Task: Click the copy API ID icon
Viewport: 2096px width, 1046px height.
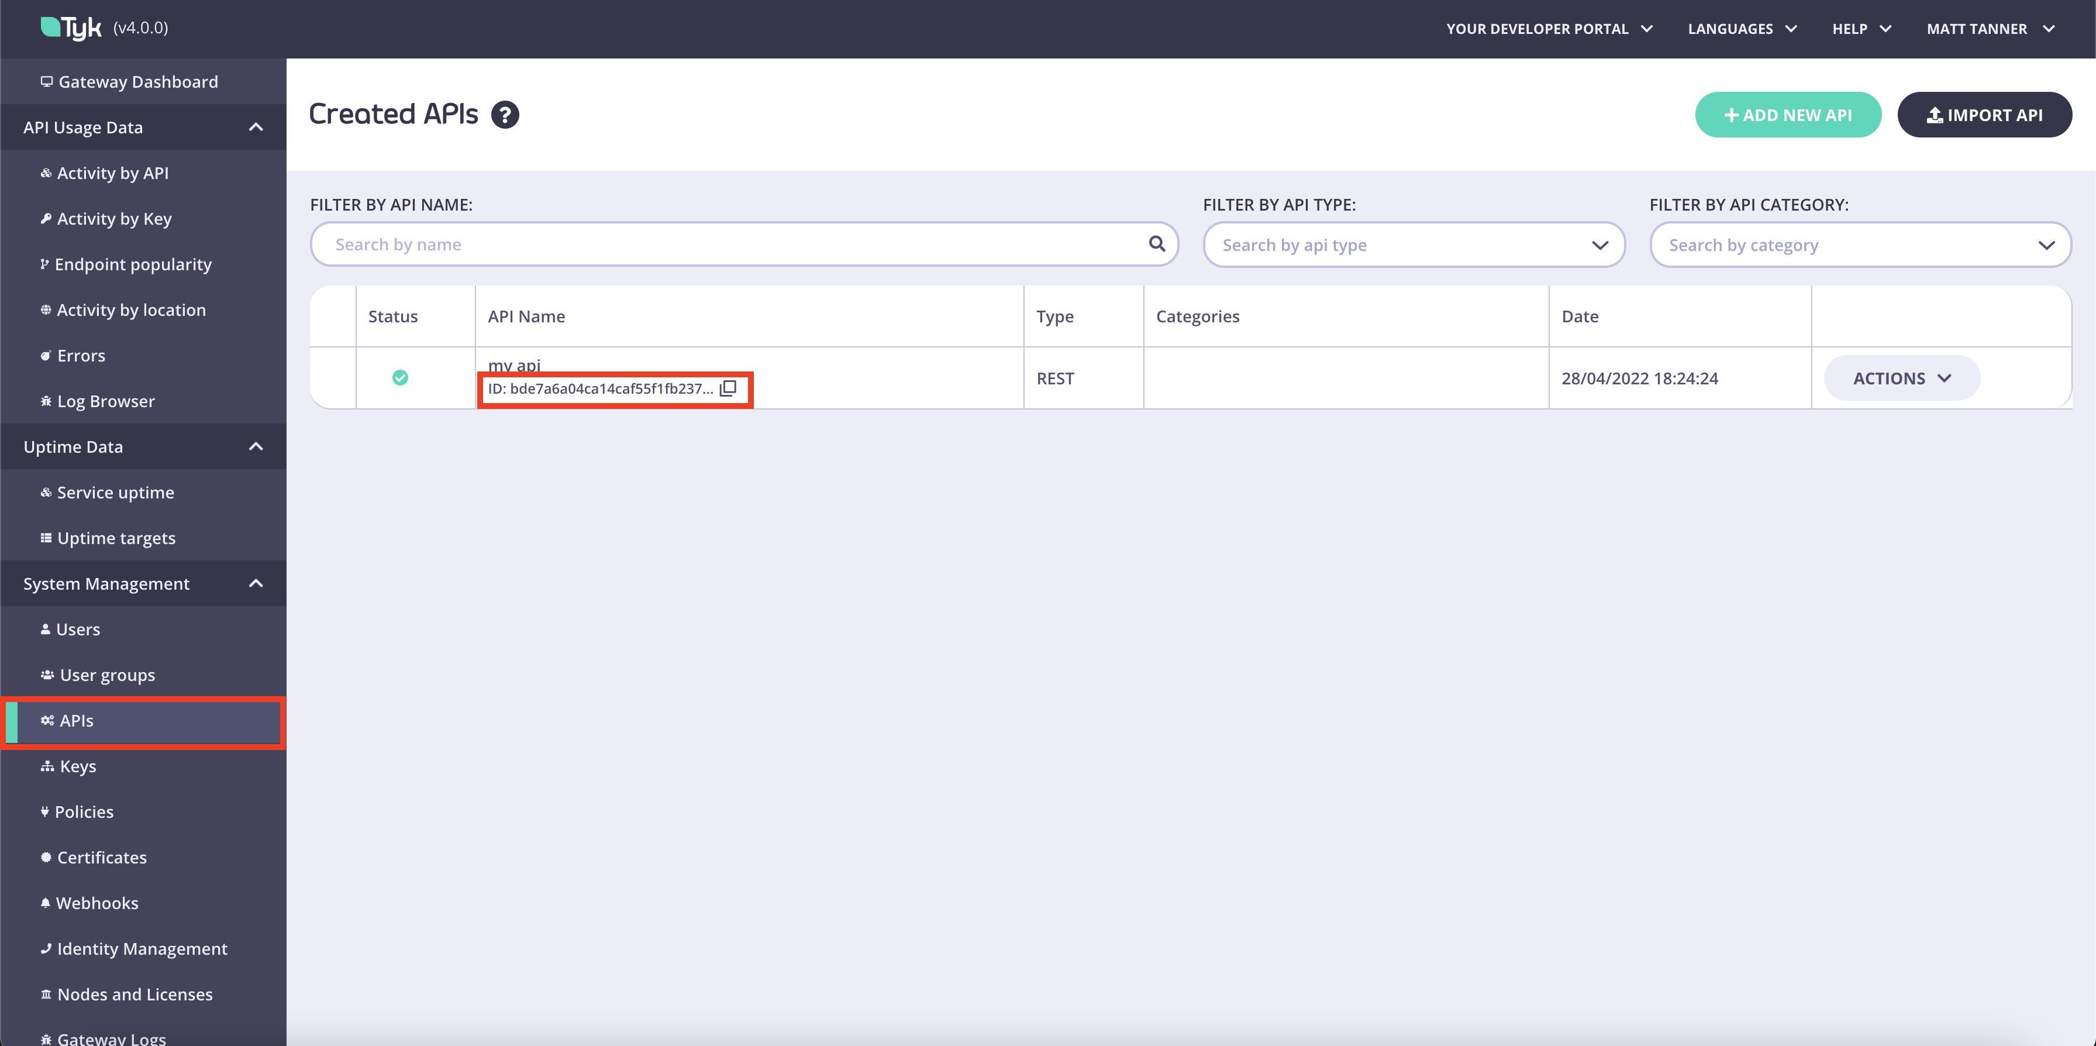Action: pyautogui.click(x=728, y=388)
